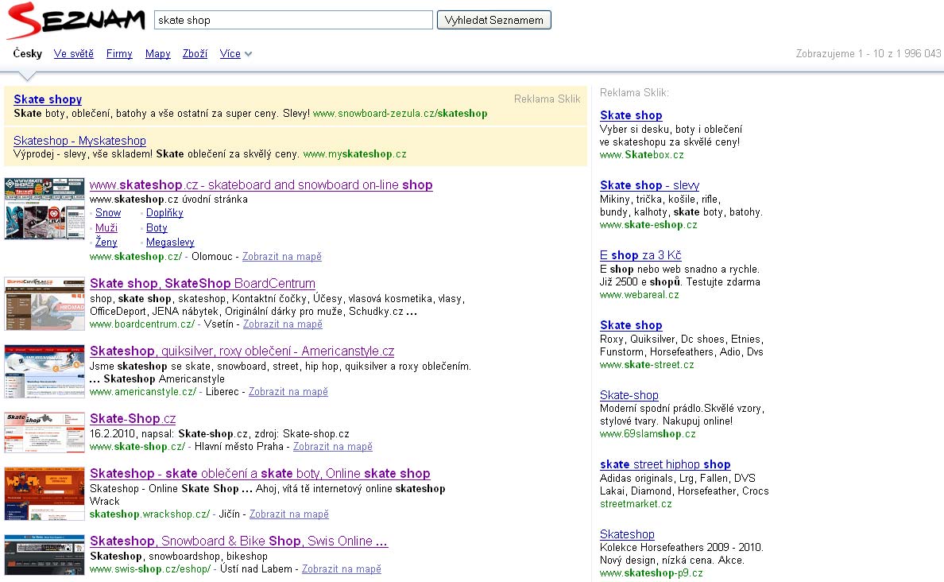Viewport: 944px width, 582px height.
Task: Click the wrackshop site thumbnail
Action: tap(44, 494)
